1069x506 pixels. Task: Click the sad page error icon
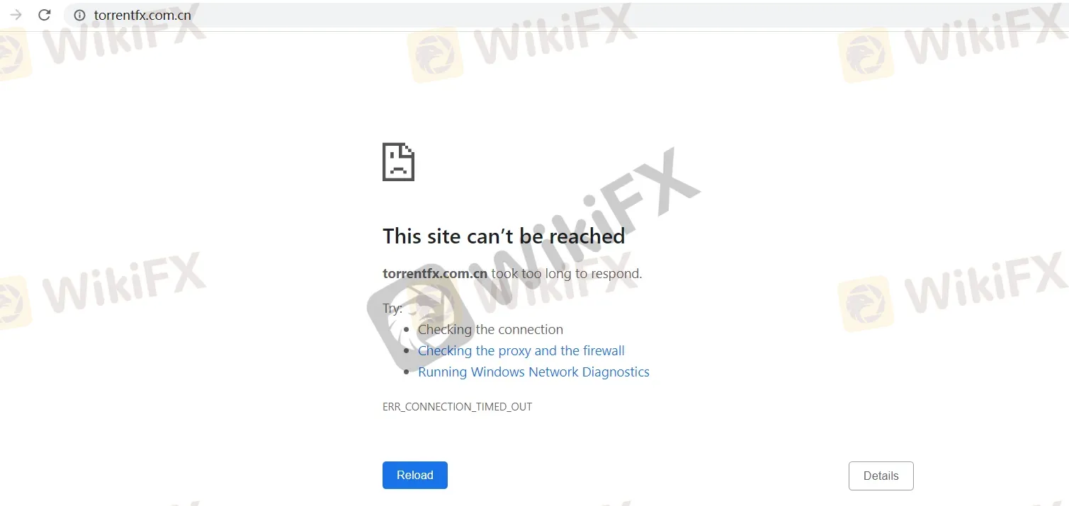(x=398, y=162)
